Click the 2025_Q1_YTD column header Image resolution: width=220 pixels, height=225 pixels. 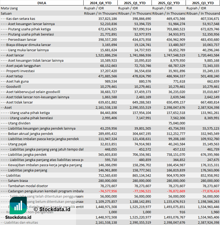(135, 3)
